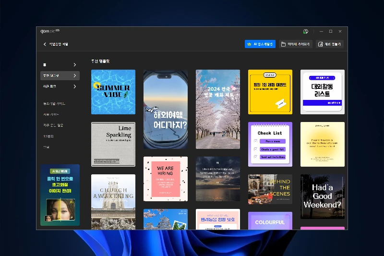This screenshot has height=256, width=384.
Task: Open 자주 묻는 질문 in the sidebar
Action: [53, 125]
